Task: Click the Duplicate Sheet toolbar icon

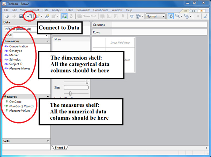Action: pyautogui.click(x=47, y=16)
